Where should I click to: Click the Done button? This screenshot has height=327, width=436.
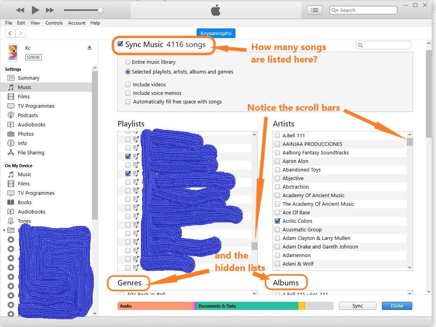pos(397,306)
